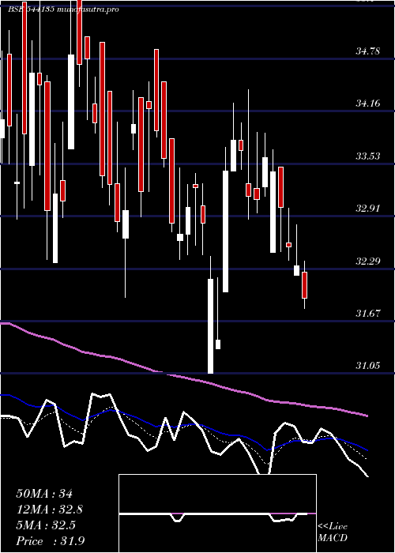Click the 31.05 price axis label
Image resolution: width=395 pixels, height=553 pixels.
coord(368,366)
